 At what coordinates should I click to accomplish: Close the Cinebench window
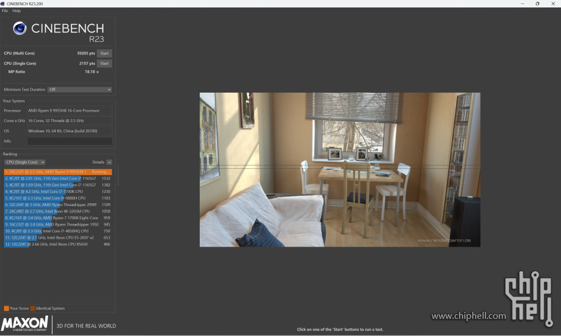tap(553, 3)
